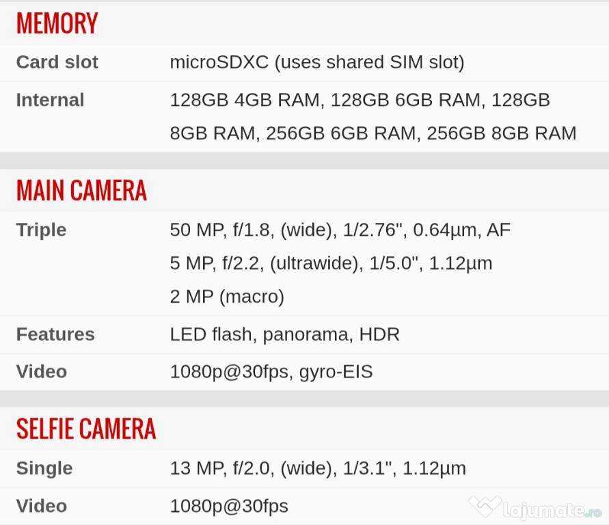Click the 1080p@30fps, gyro-EIS value
The width and height of the screenshot is (609, 525).
pos(271,371)
